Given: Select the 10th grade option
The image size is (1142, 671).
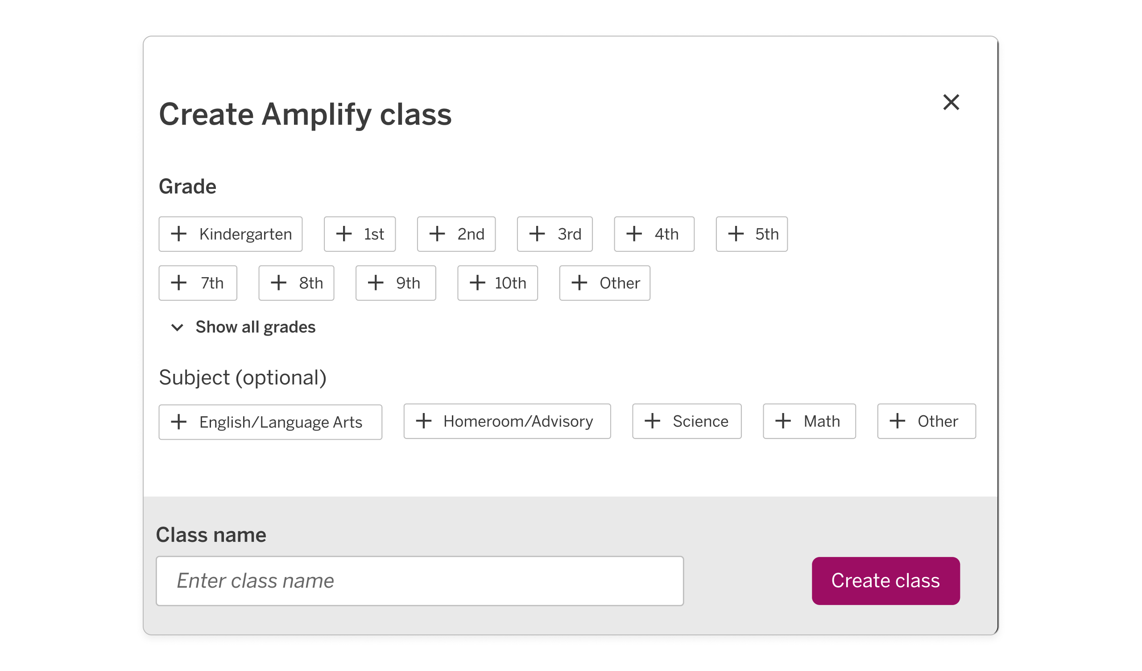Looking at the screenshot, I should [497, 283].
